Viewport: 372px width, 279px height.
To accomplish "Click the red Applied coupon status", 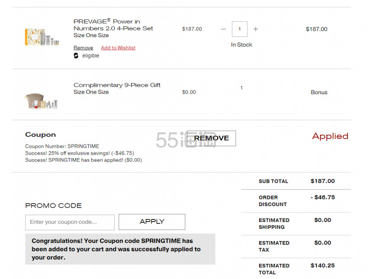I will 330,136.
